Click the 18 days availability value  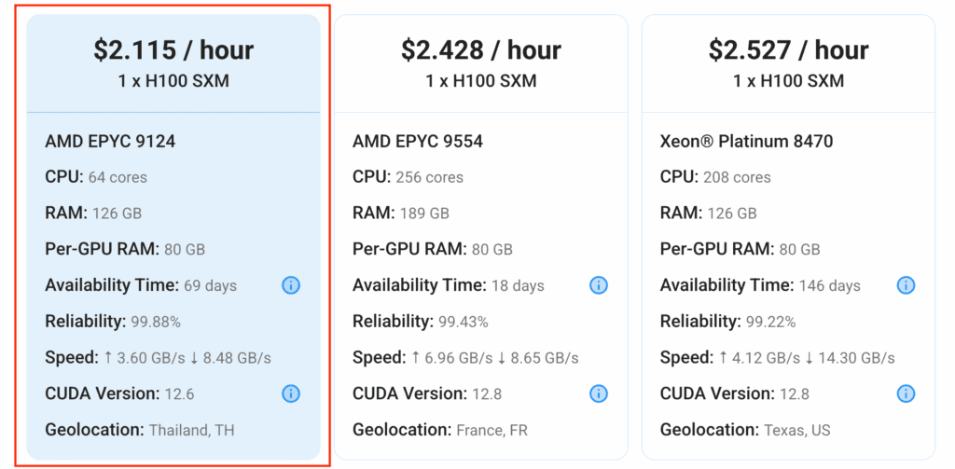point(518,285)
